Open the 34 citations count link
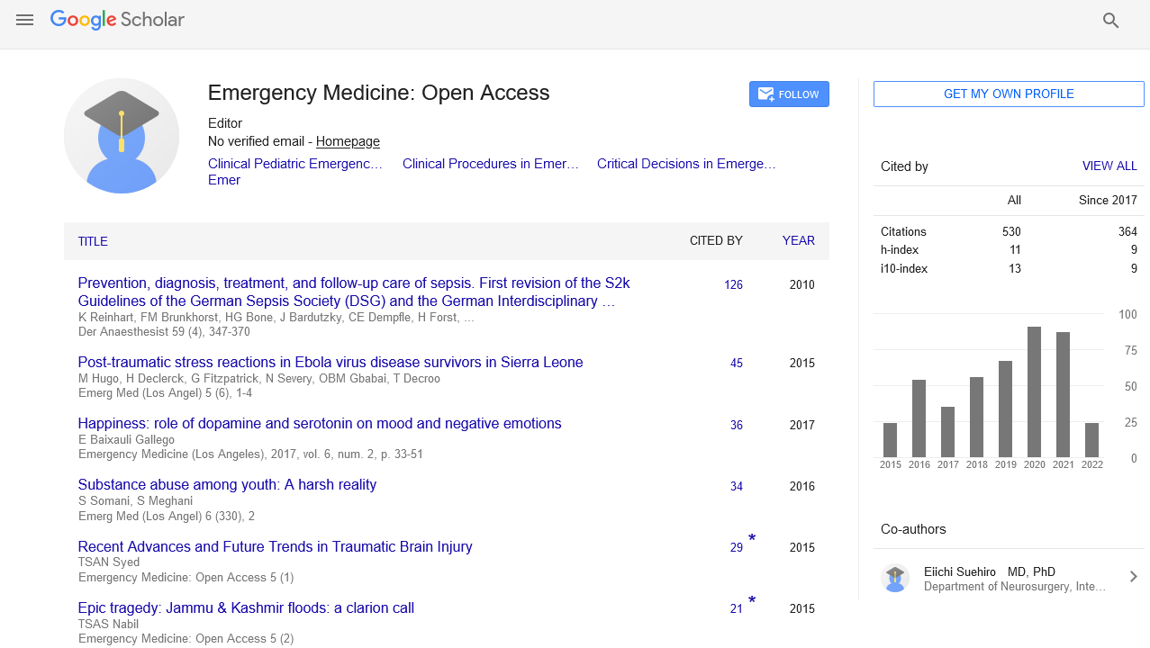Image resolution: width=1150 pixels, height=648 pixels. coord(737,487)
